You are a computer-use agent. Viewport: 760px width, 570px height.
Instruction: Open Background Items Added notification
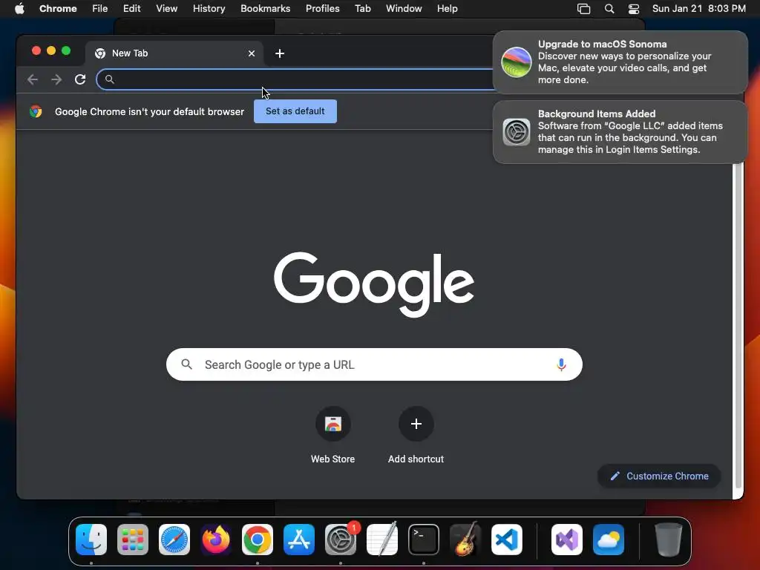pyautogui.click(x=620, y=132)
